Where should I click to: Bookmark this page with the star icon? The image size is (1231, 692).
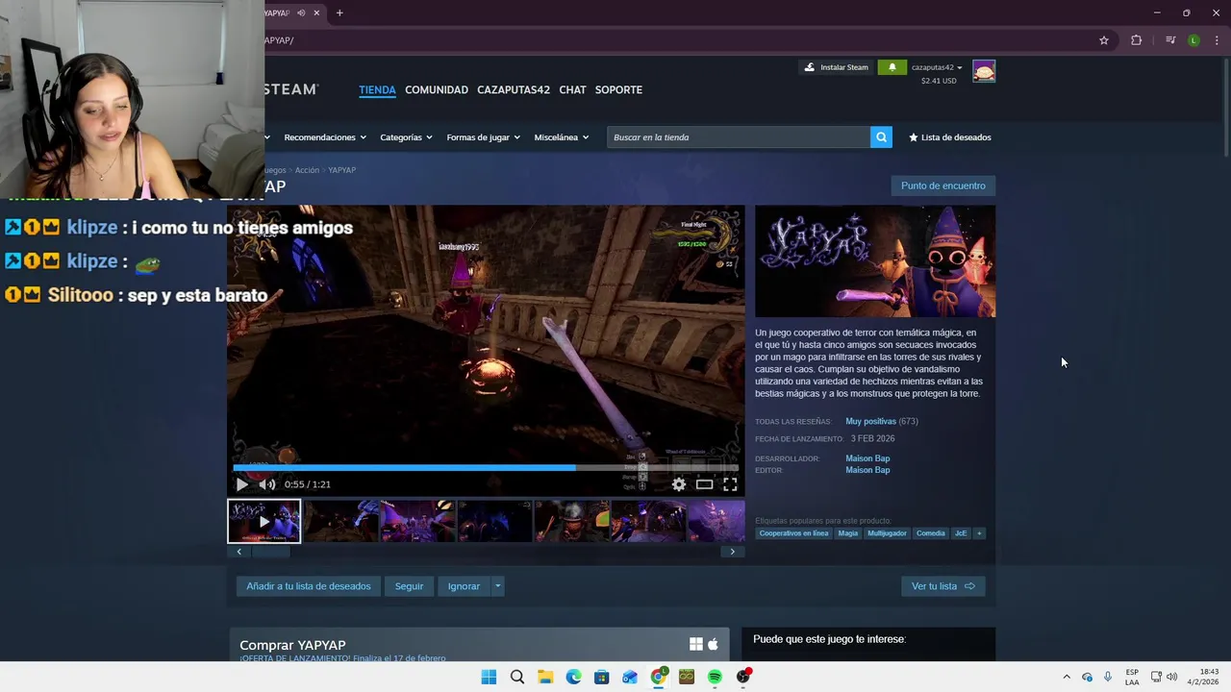pyautogui.click(x=1104, y=40)
